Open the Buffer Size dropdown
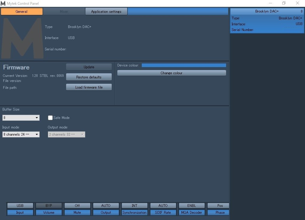 coord(21,117)
